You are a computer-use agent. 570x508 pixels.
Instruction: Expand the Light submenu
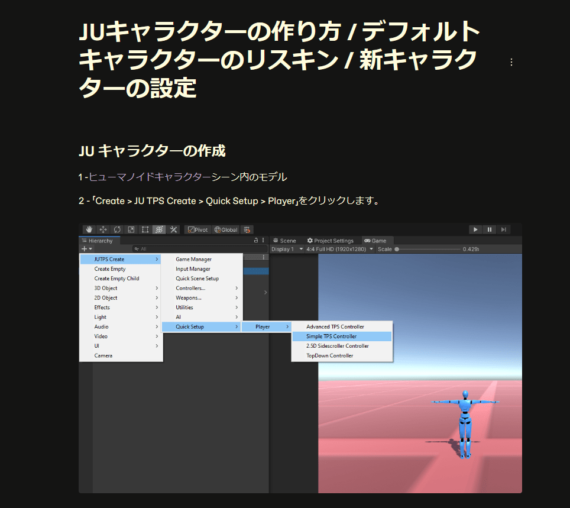[121, 317]
